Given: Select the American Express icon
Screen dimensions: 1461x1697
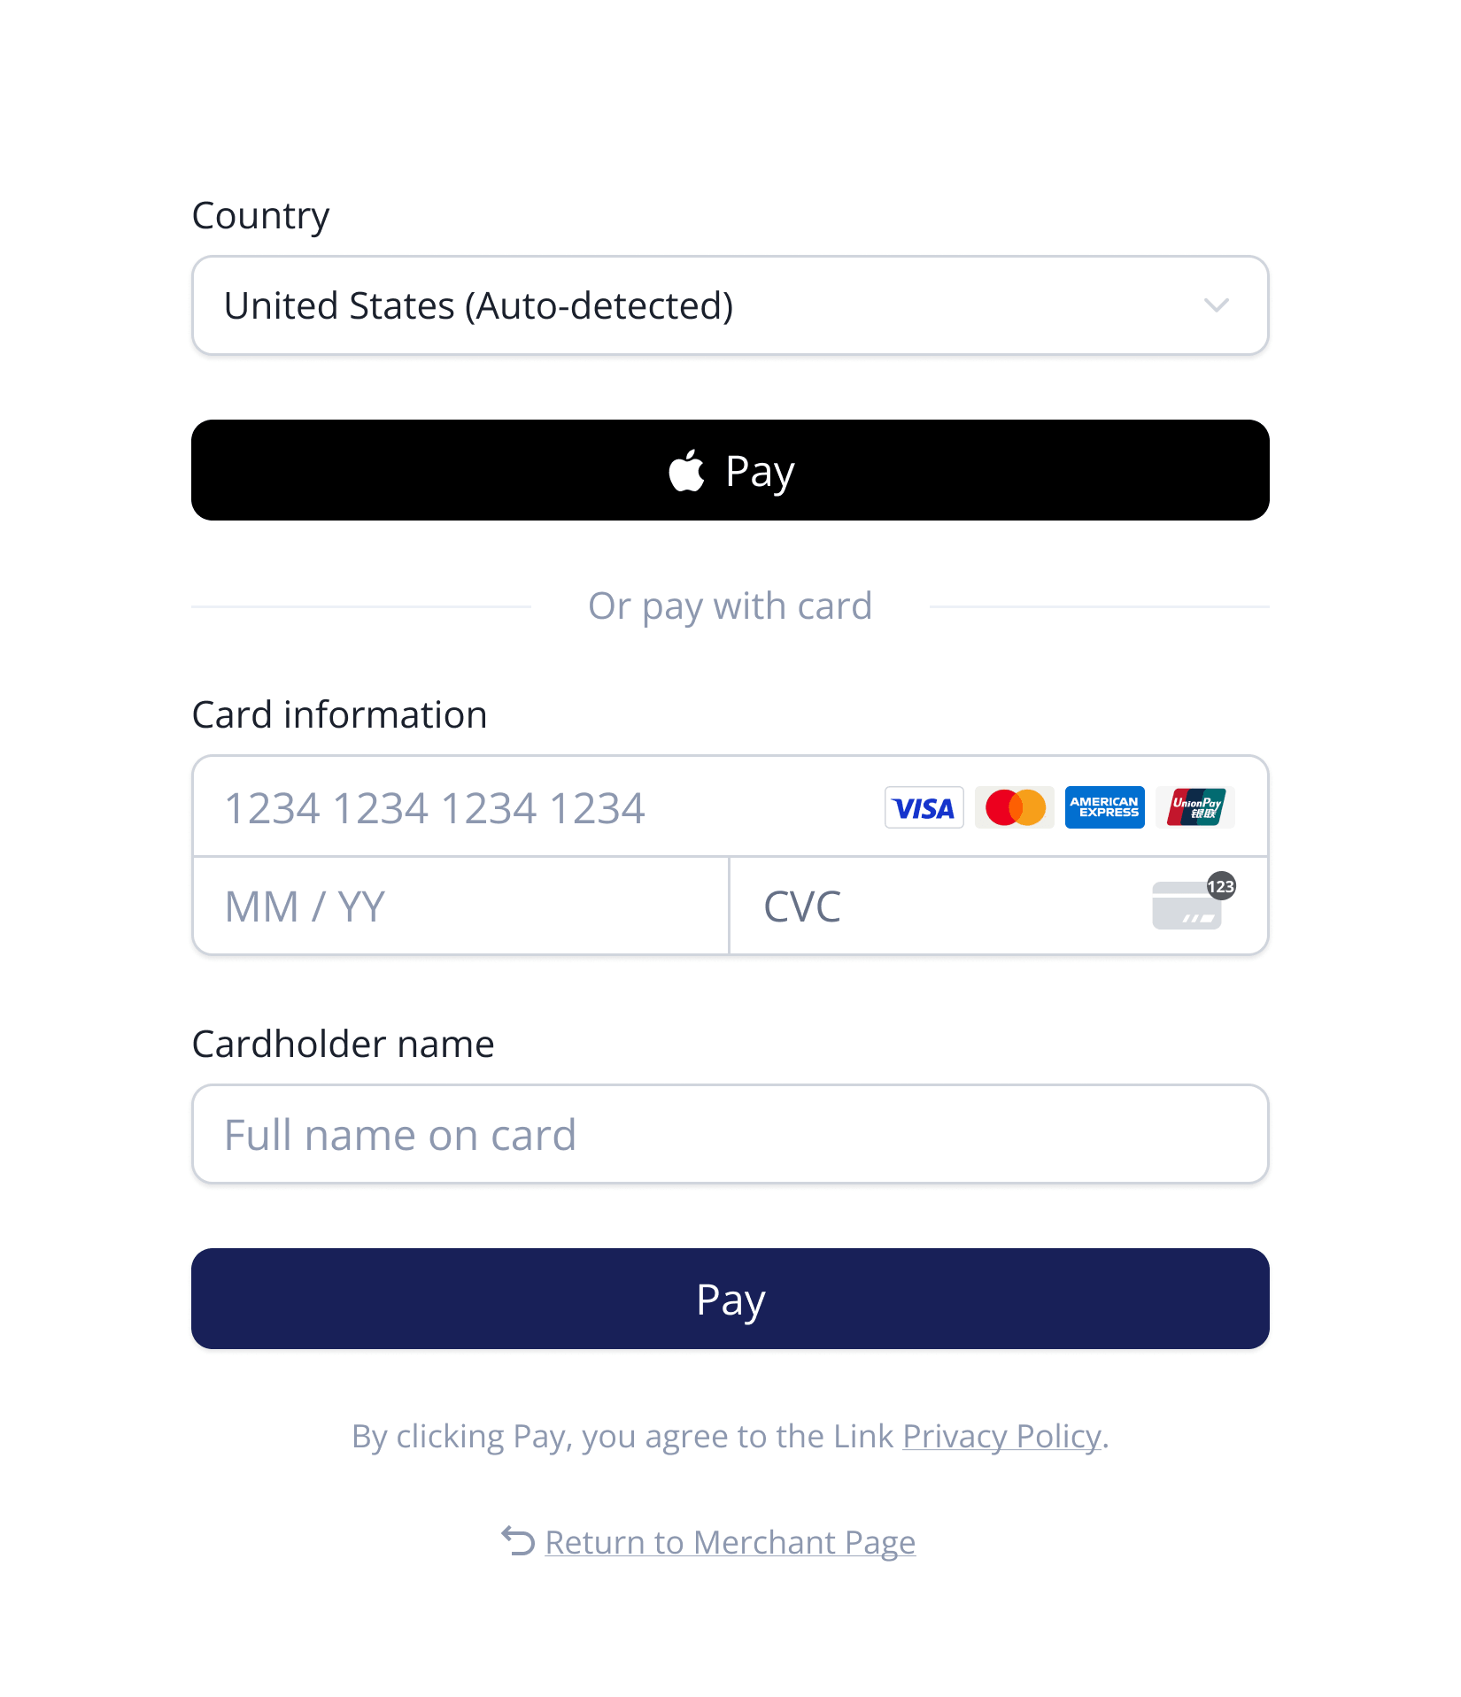Looking at the screenshot, I should click(1104, 806).
